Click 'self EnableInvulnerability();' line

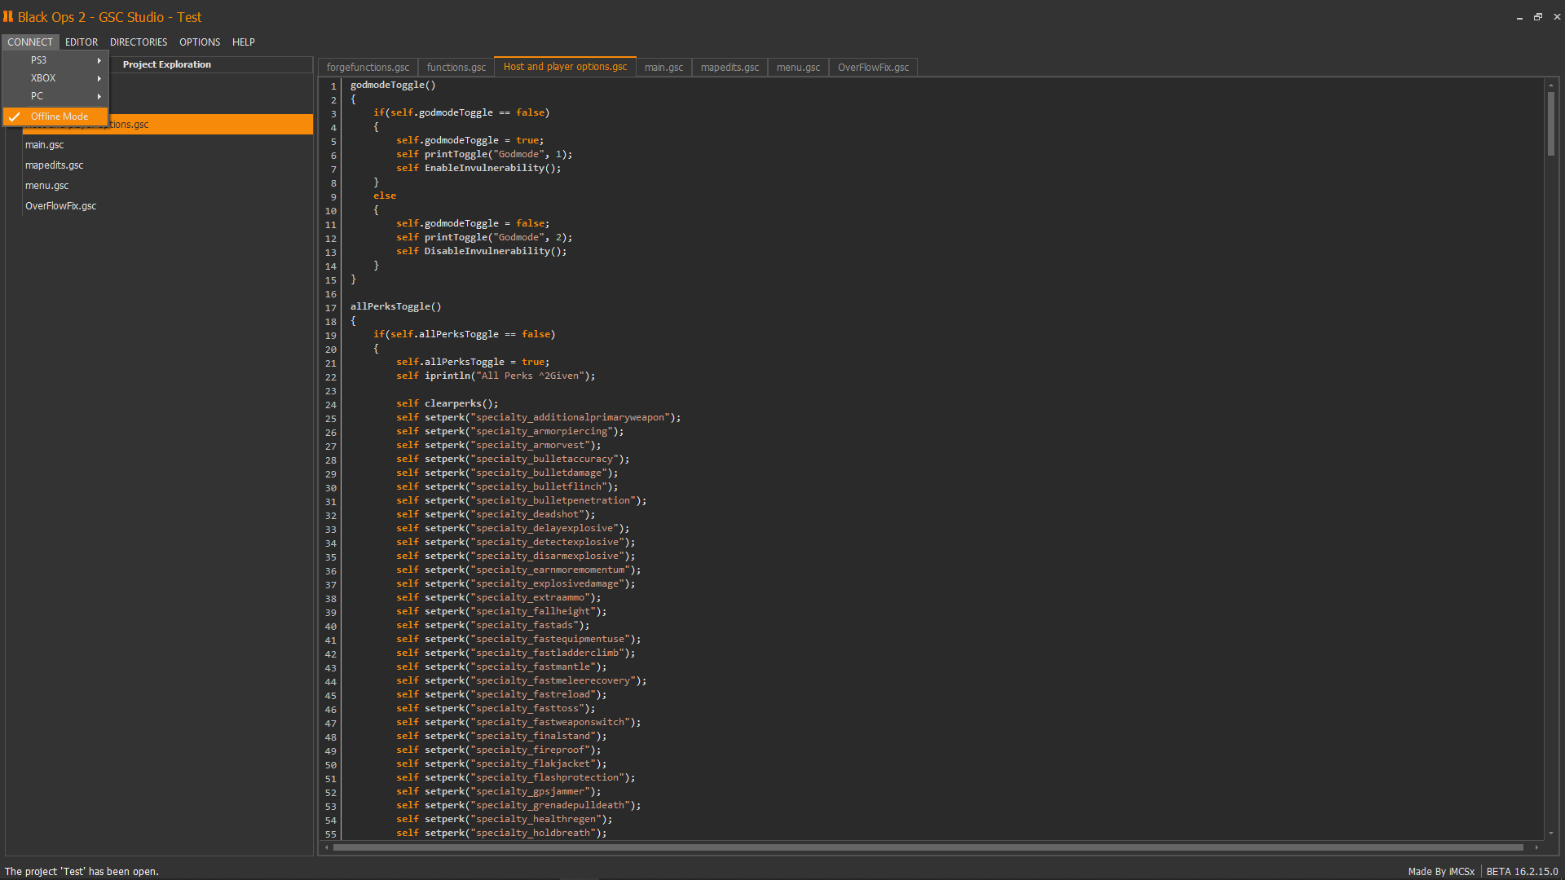click(x=478, y=168)
